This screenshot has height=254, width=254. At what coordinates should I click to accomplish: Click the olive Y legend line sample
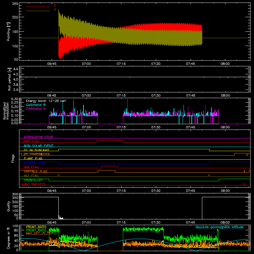coord(38,11)
